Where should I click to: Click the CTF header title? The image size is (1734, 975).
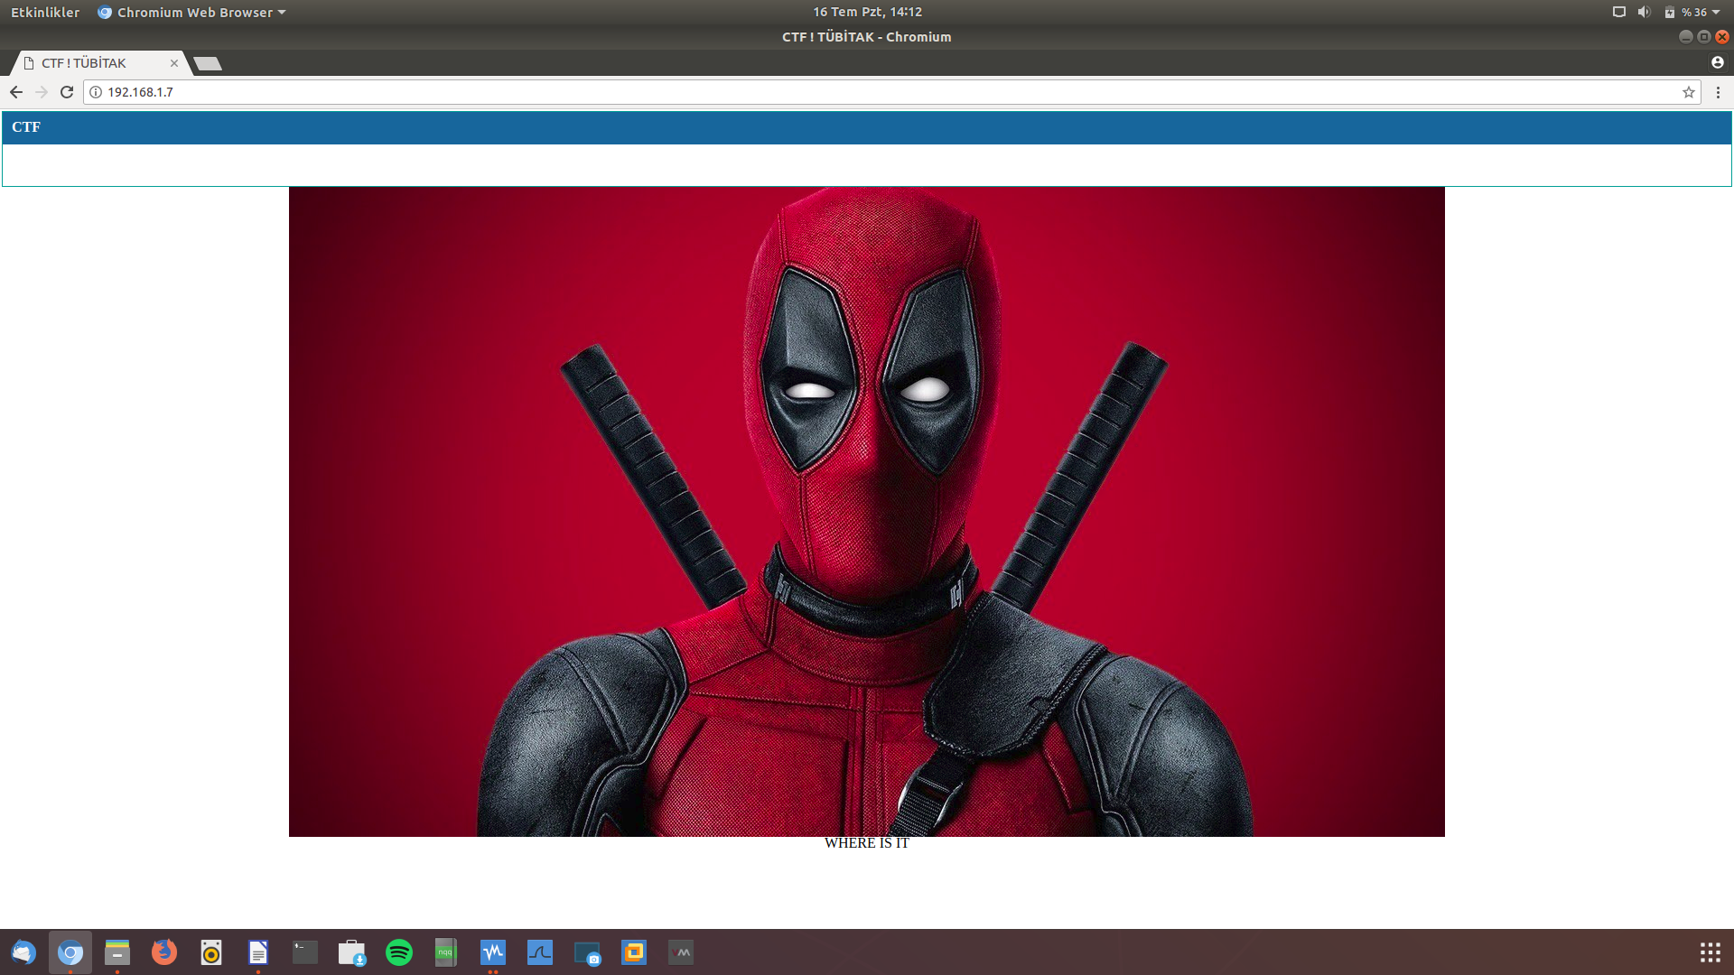(26, 127)
